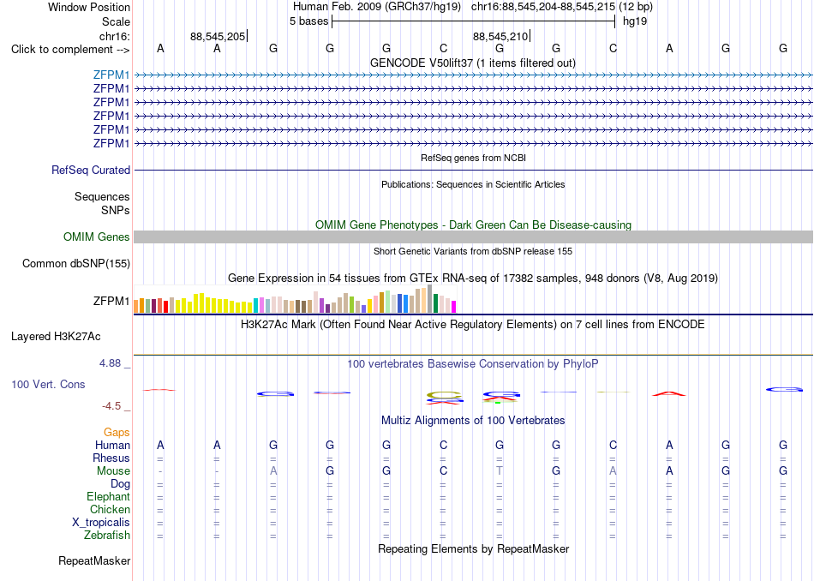The height and width of the screenshot is (581, 814).
Task: Open the Publications: Sequences in Scientific Articles title
Action: 473,184
